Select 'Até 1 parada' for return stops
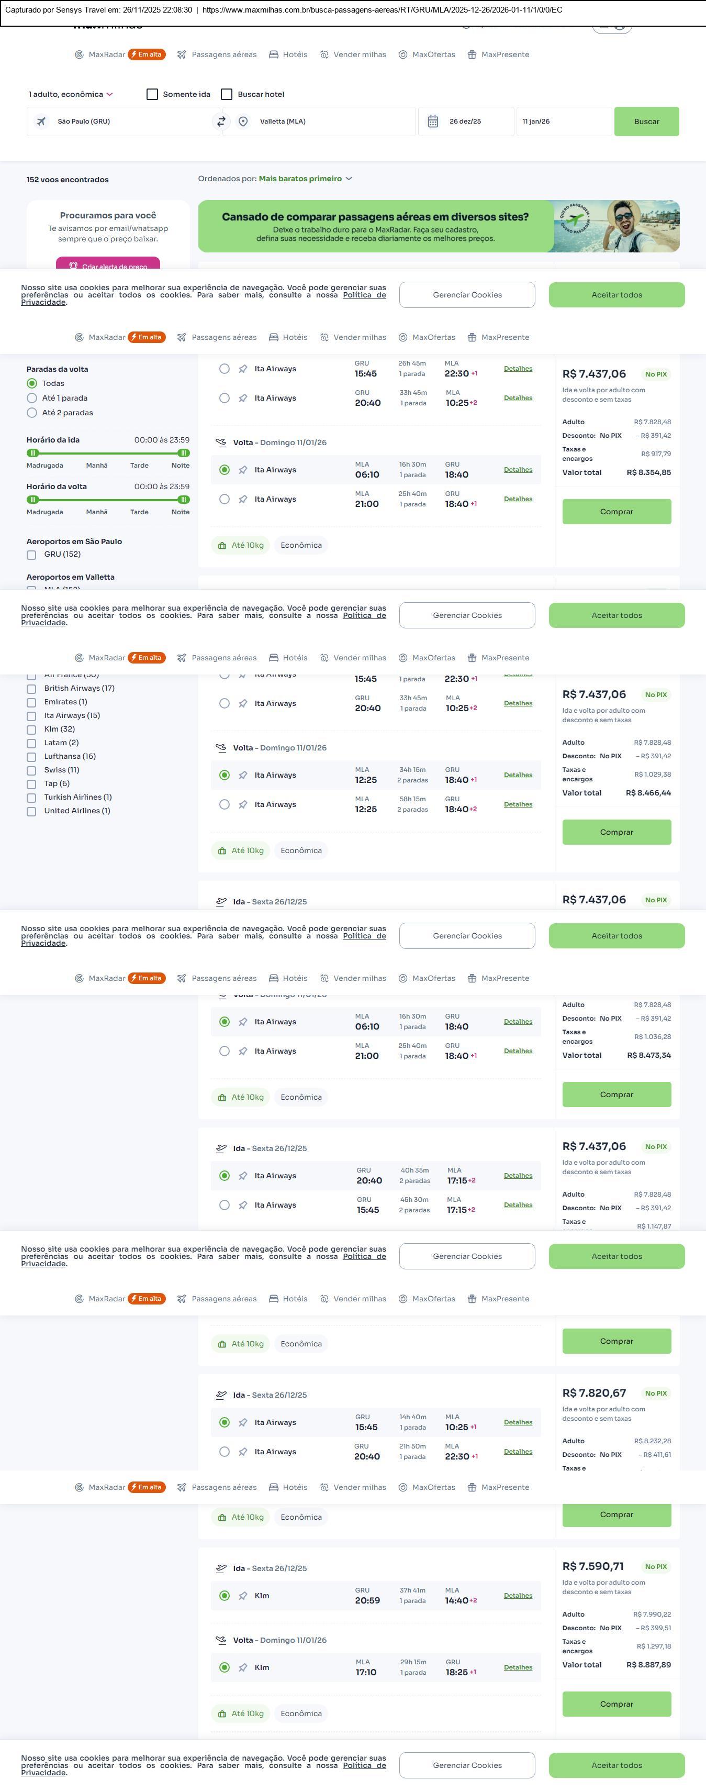 32,399
